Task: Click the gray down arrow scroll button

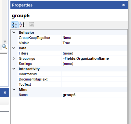Action: pyautogui.click(x=5, y=42)
